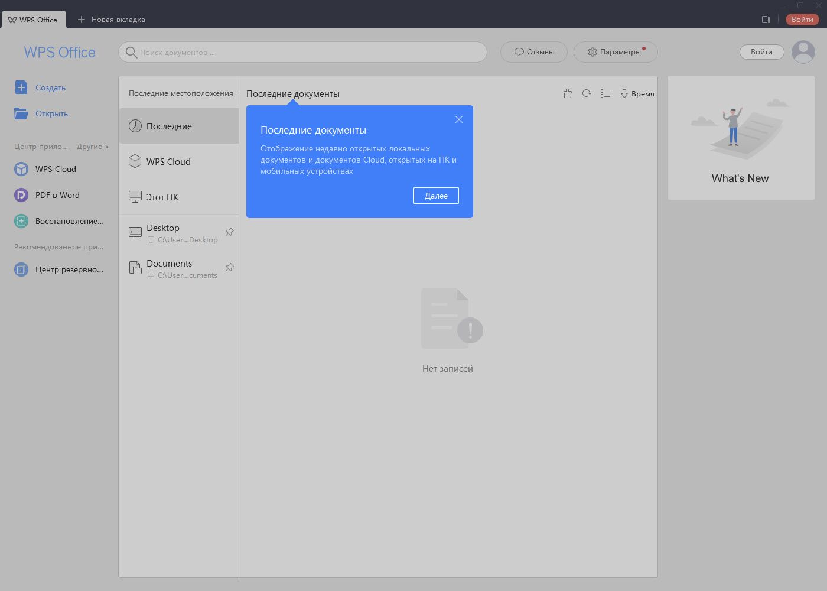Click the search magnifier icon
827x591 pixels.
[x=131, y=52]
